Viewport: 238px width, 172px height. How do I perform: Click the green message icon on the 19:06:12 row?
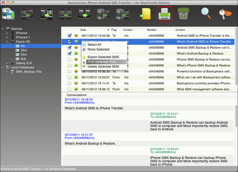point(76,89)
